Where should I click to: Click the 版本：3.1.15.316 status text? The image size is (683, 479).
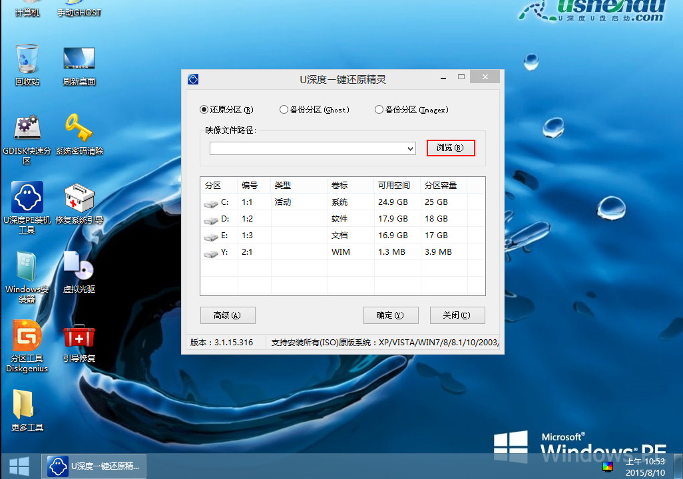(x=222, y=343)
